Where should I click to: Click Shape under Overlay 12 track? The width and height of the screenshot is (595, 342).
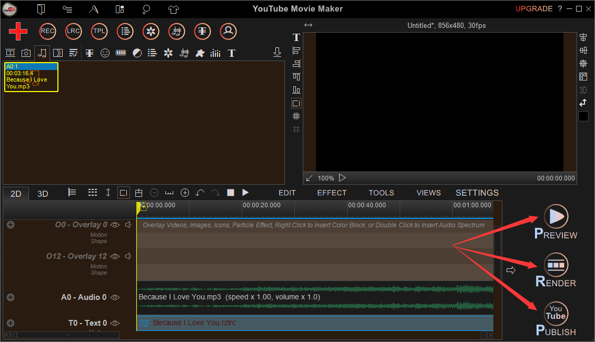98,273
